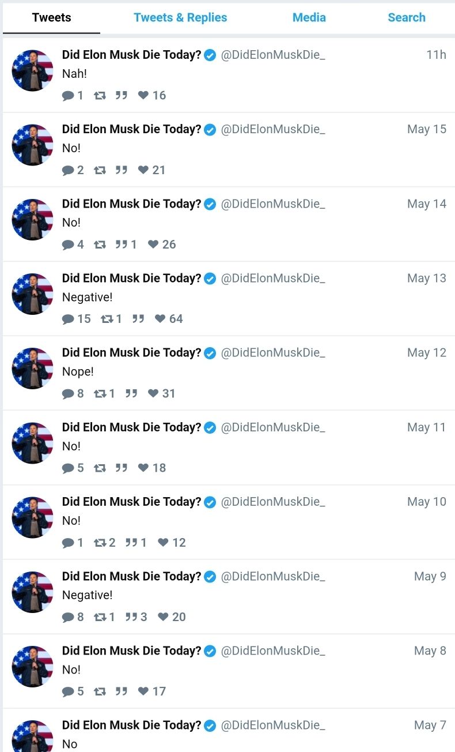455x752 pixels.
Task: Retweet the May 14 "No!" tweet
Action: 100,245
